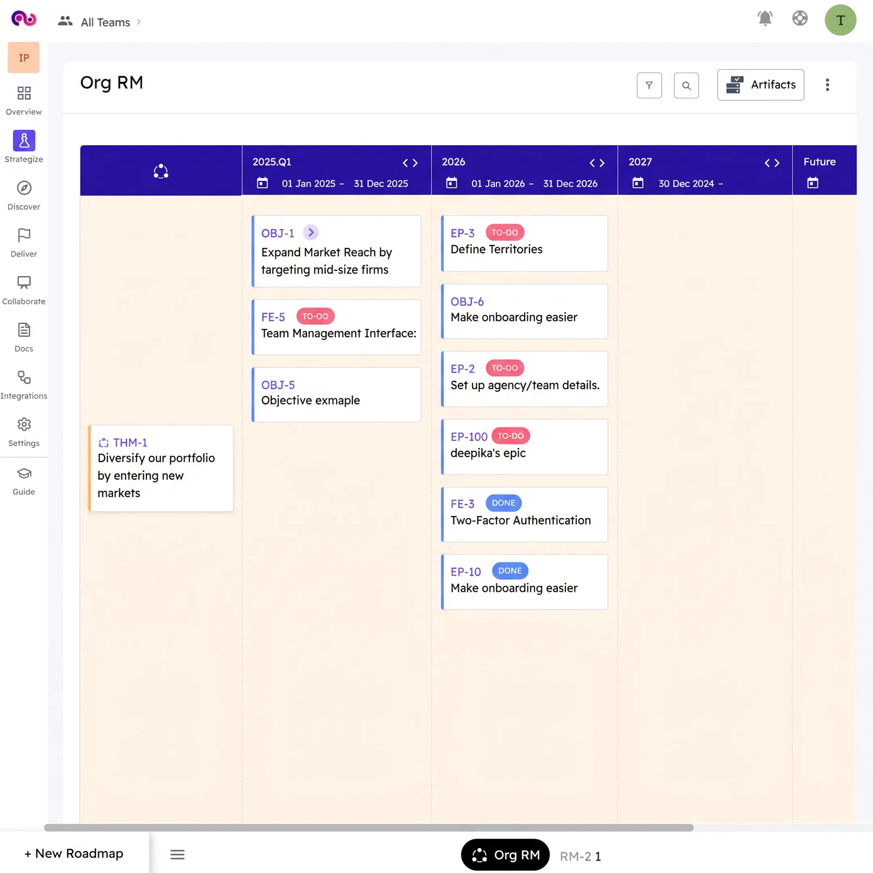Move the 2026 column right
The image size is (873, 873).
coord(602,162)
